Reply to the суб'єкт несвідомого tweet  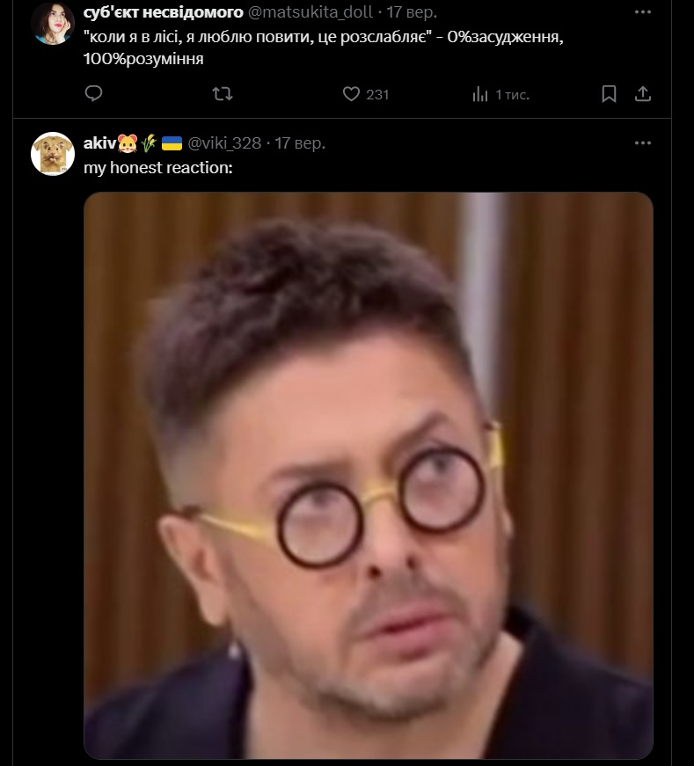(94, 93)
